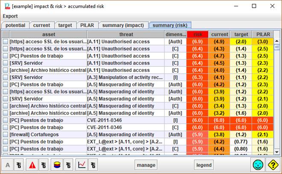282x174 pixels.
Task: Click the tree icon right of warning triangle
Action: coord(44,165)
